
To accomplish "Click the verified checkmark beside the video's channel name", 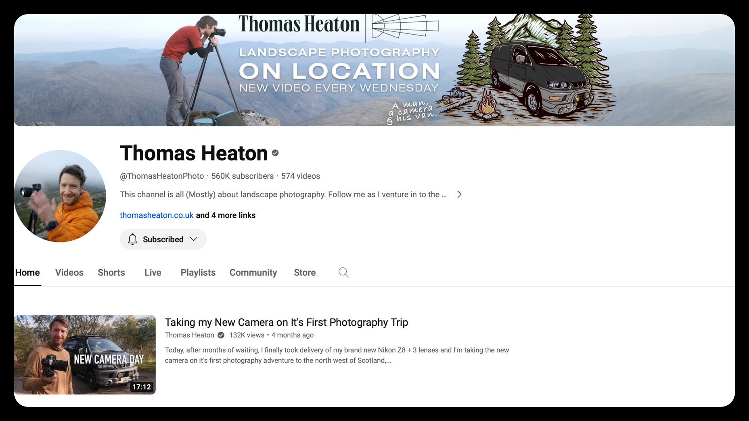I will coord(221,335).
